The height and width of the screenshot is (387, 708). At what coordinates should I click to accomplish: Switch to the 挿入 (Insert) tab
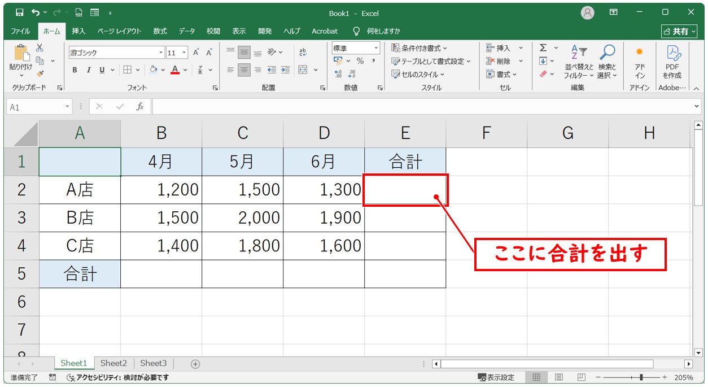(x=78, y=31)
